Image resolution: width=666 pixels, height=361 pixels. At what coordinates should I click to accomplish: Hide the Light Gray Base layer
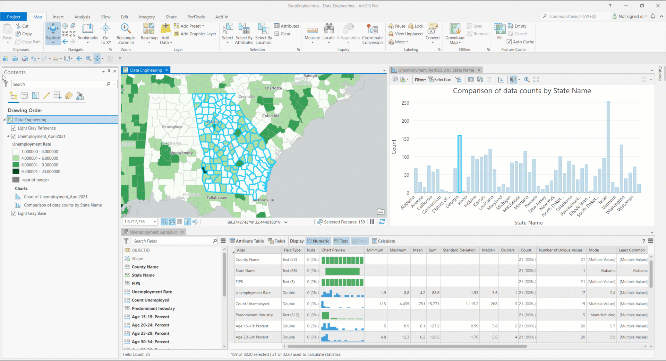pos(13,213)
